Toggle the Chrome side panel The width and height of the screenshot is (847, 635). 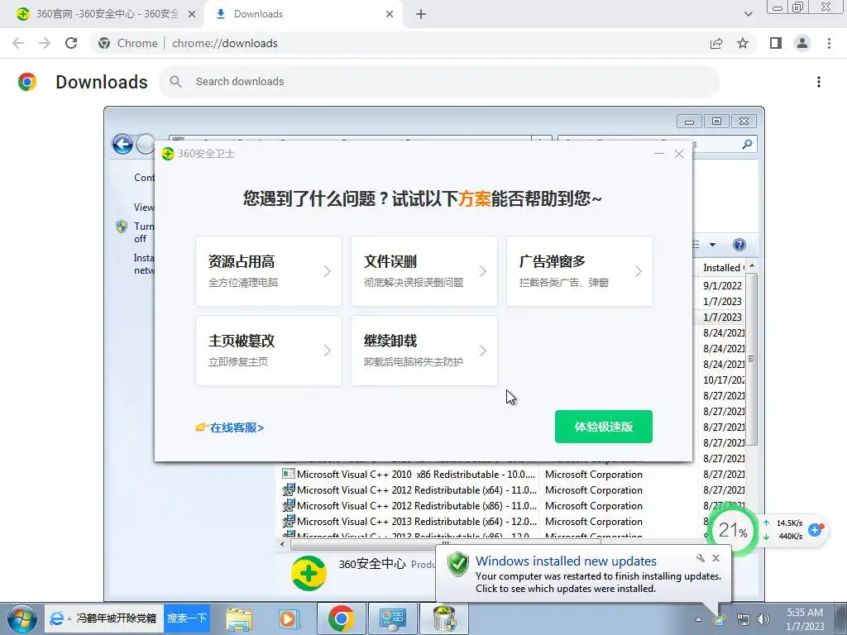(x=776, y=43)
